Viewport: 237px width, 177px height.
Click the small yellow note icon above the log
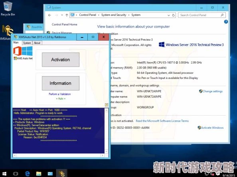107,105
